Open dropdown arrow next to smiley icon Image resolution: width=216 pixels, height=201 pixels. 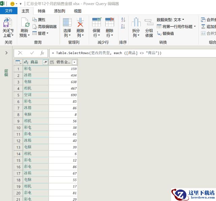(x=17, y=4)
